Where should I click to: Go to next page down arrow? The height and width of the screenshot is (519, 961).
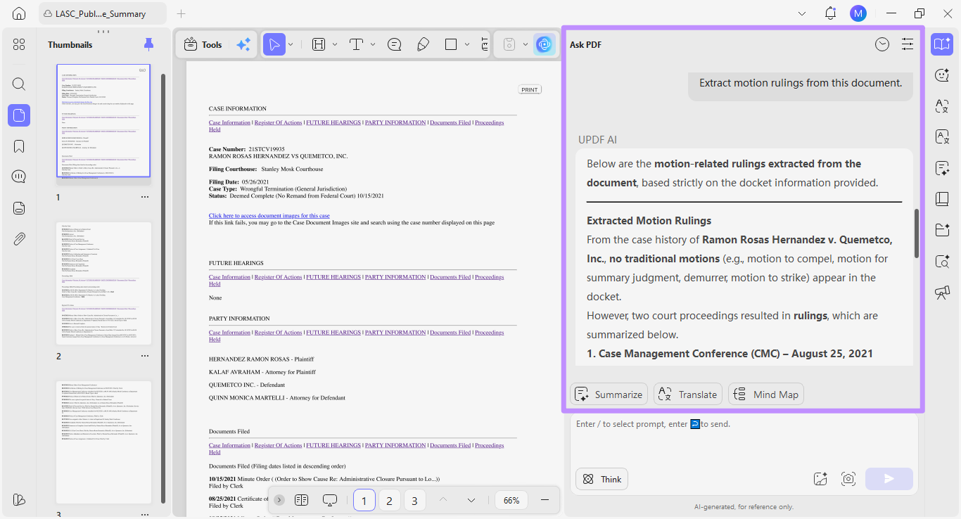471,500
